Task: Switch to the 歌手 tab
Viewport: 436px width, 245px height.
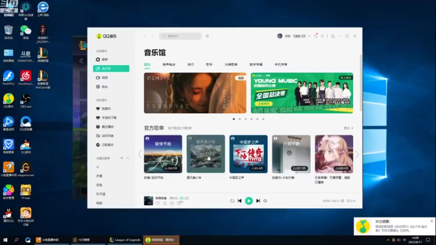Action: point(209,64)
